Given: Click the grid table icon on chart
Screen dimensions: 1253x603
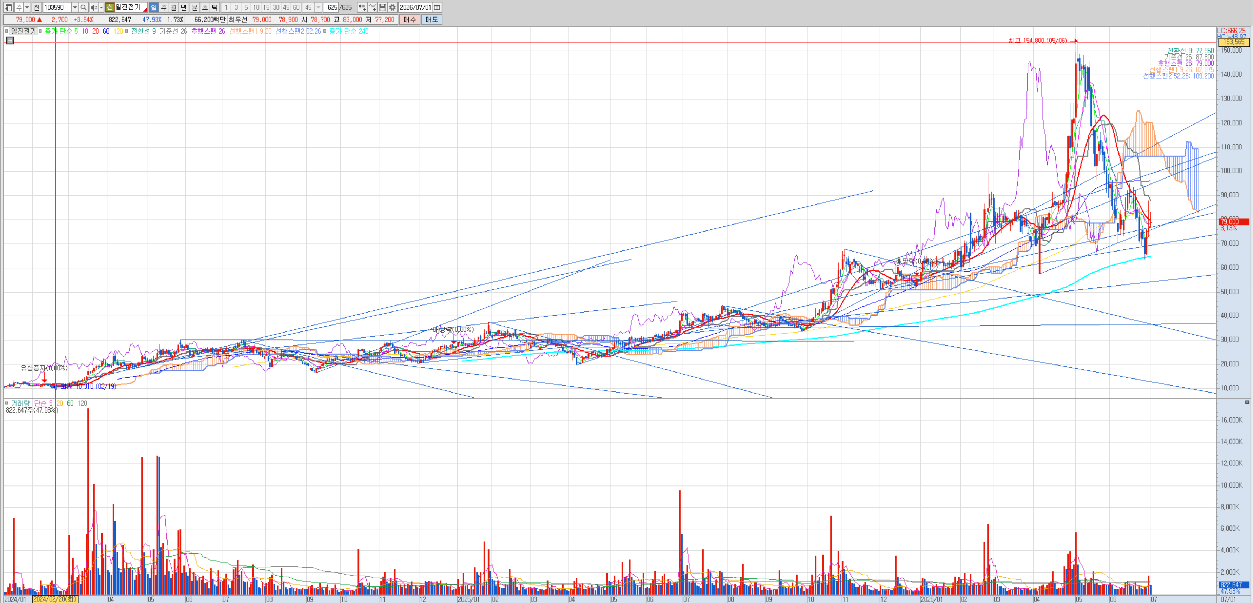Looking at the screenshot, I should (x=10, y=41).
